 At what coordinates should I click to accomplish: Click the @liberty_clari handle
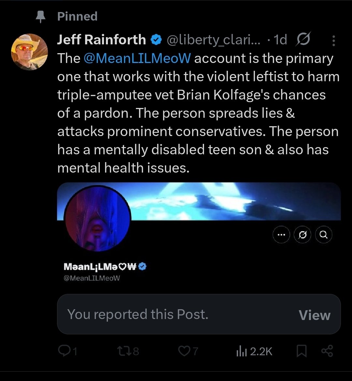pyautogui.click(x=213, y=40)
